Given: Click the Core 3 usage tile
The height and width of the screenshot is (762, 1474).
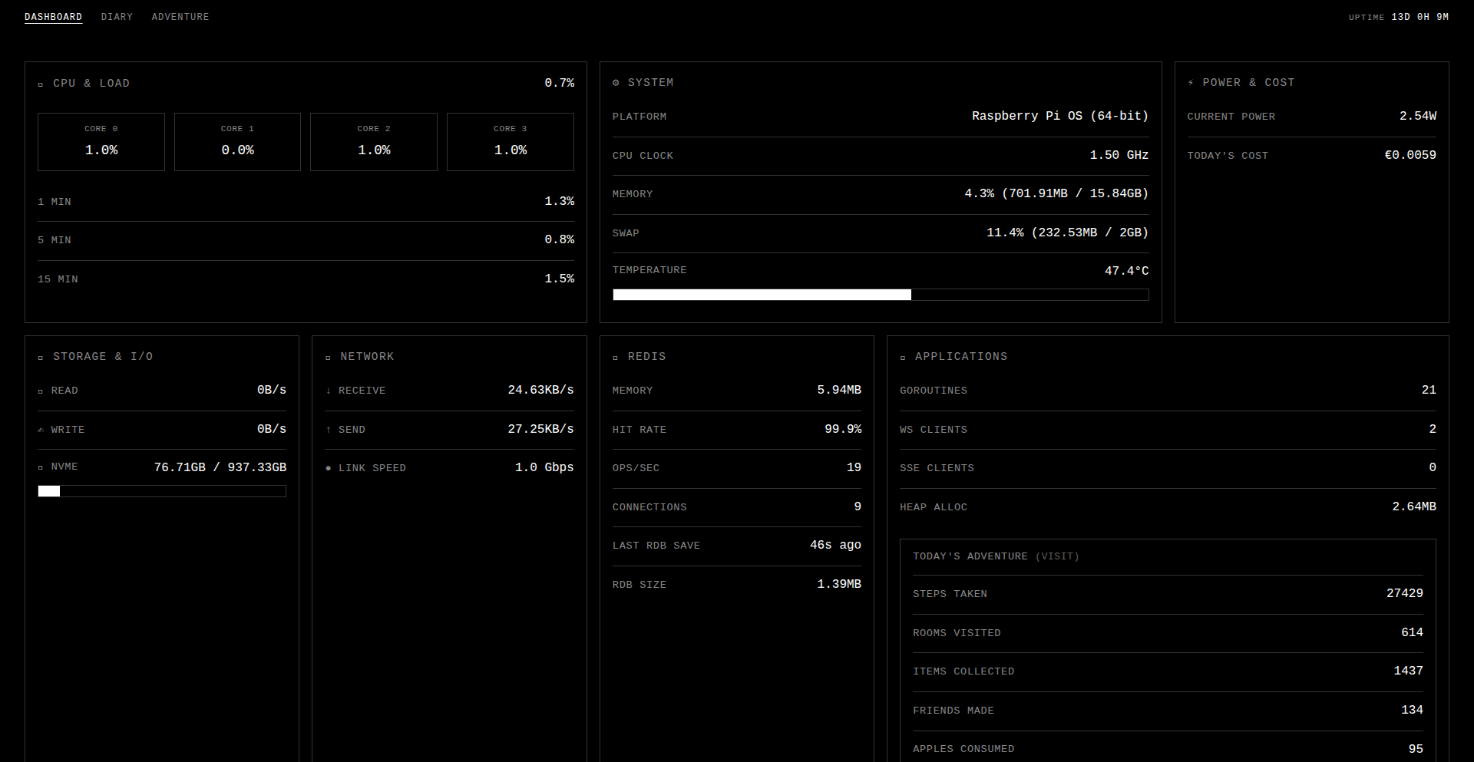Looking at the screenshot, I should pyautogui.click(x=511, y=142).
